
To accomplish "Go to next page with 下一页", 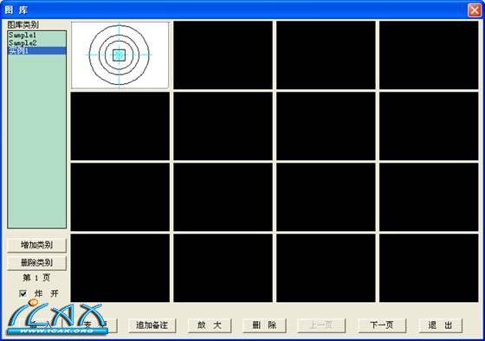I will (382, 325).
